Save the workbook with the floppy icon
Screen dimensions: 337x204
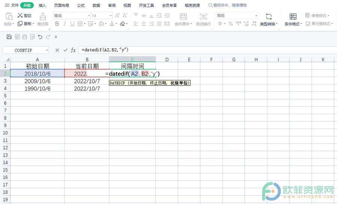tap(9, 37)
